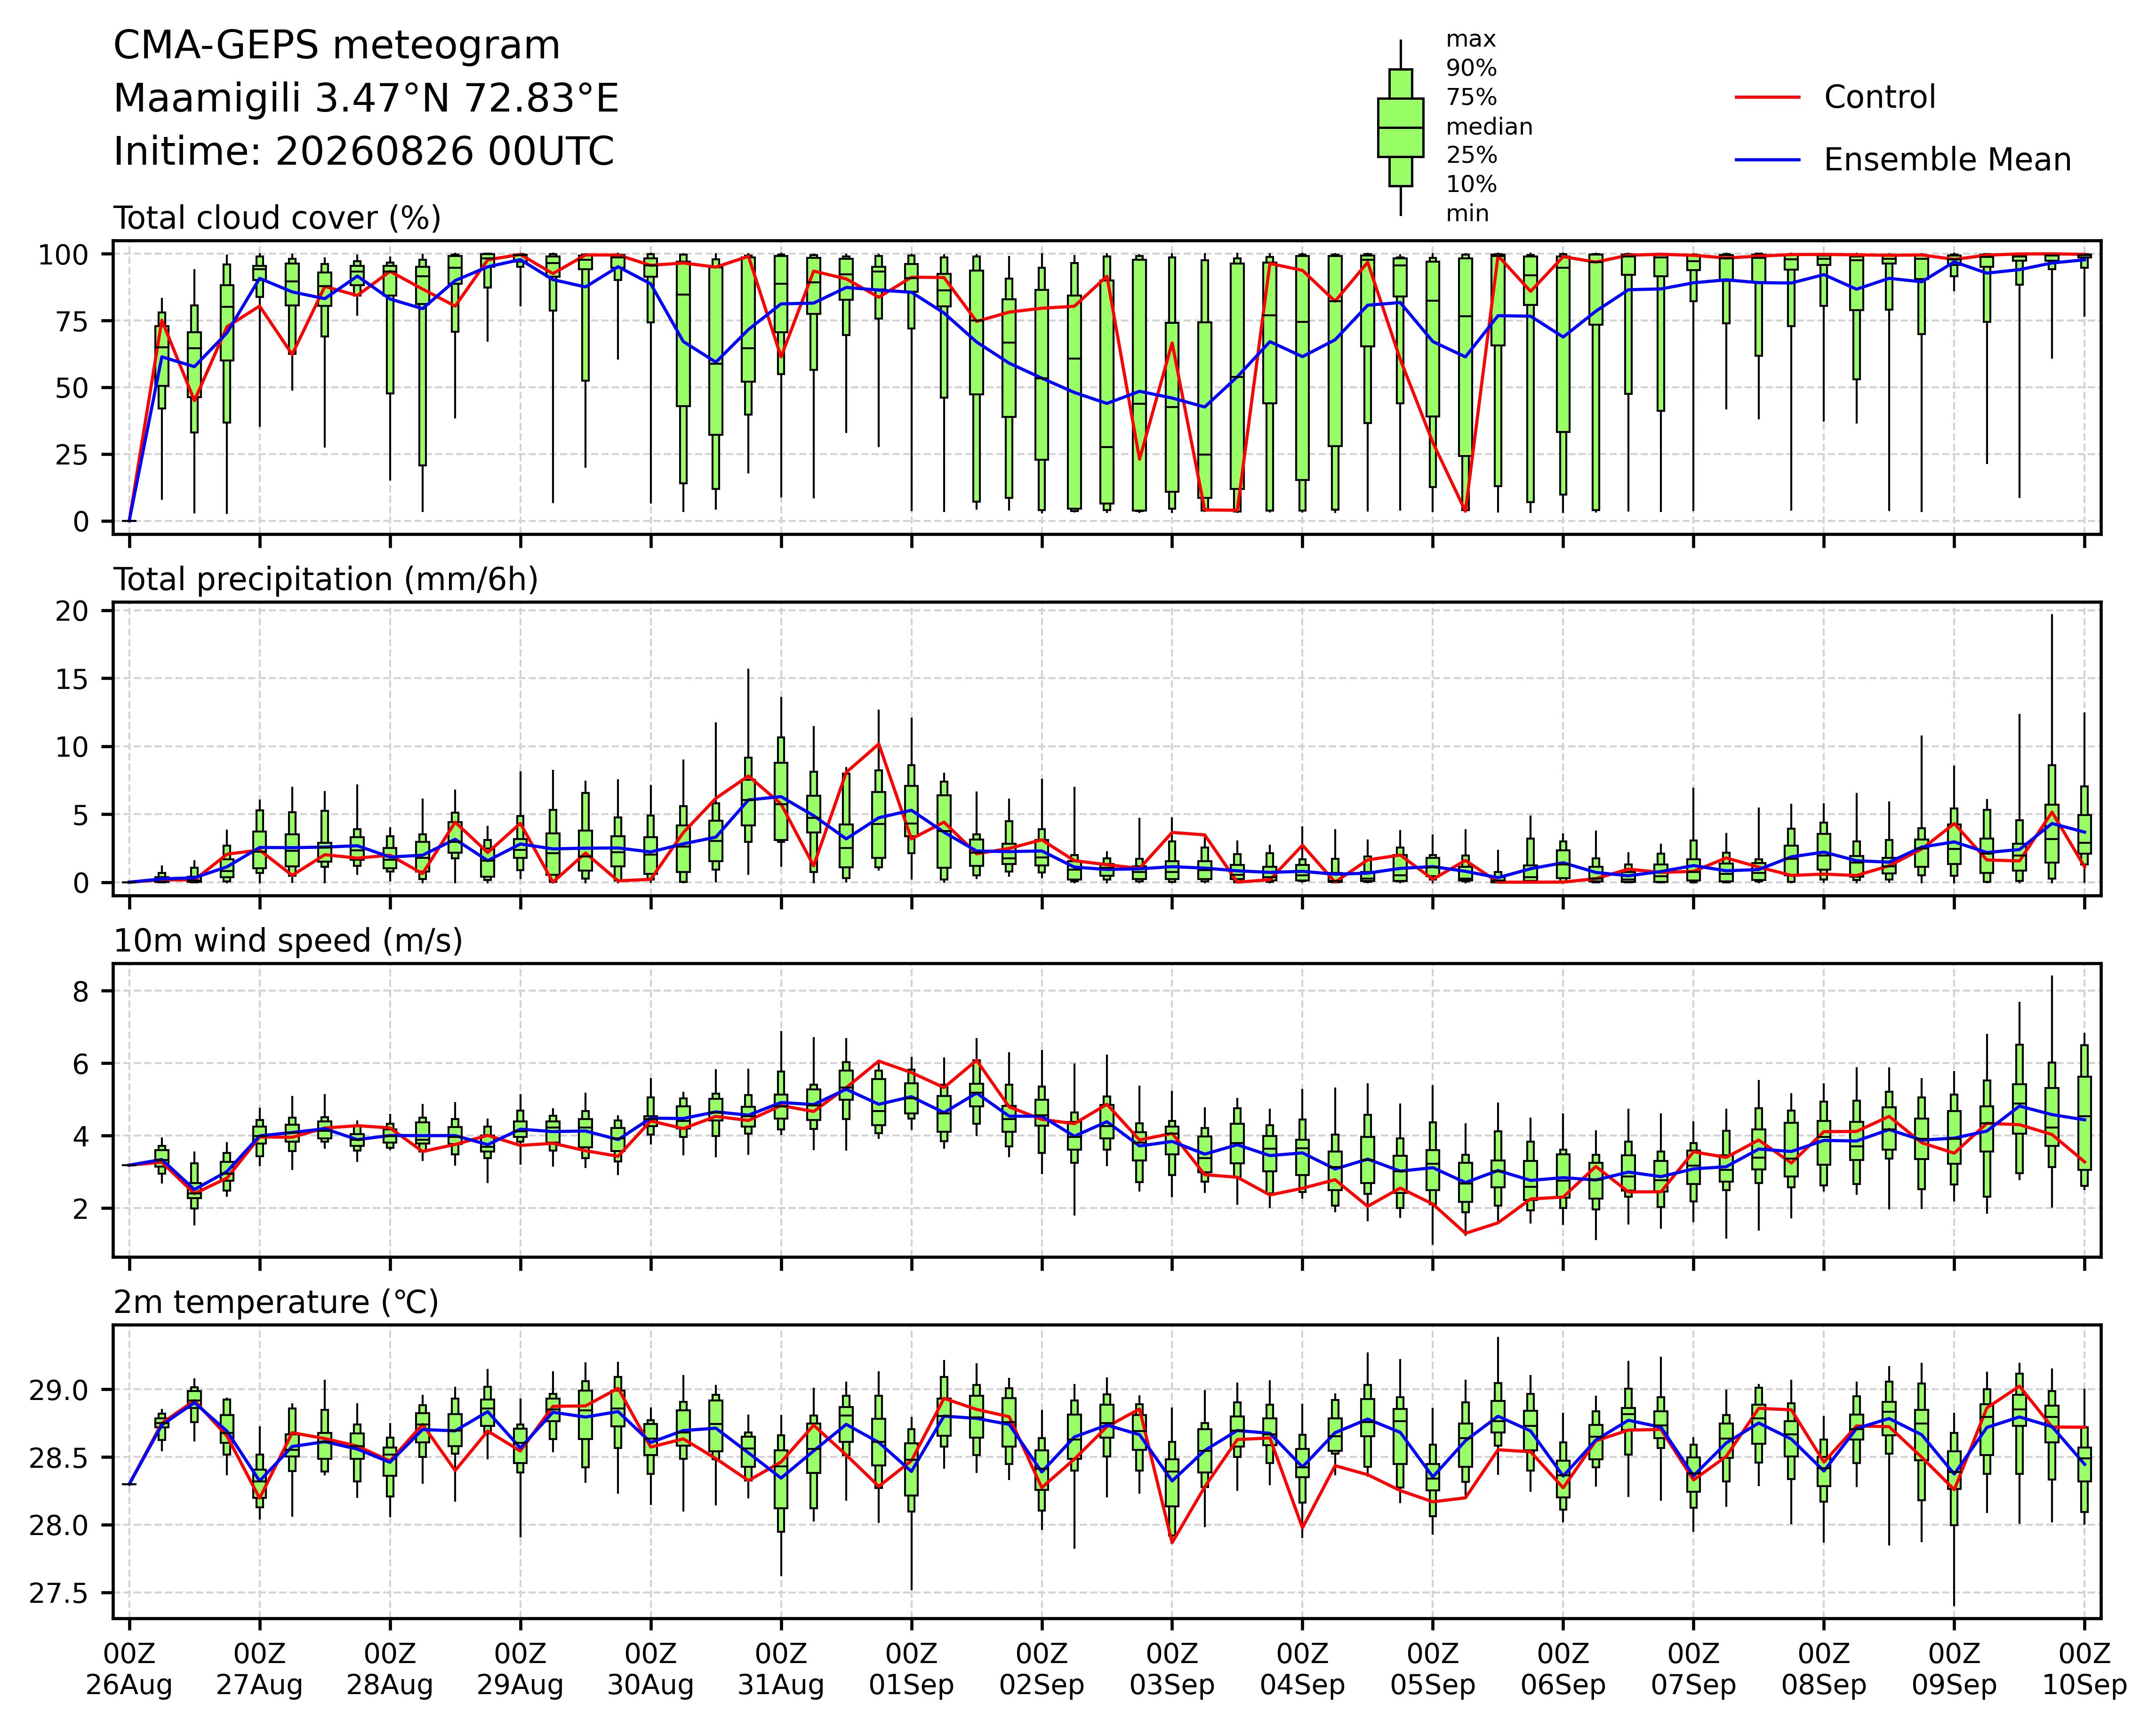2156x1728 pixels.
Task: Click the 00Z 26Aug axis label
Action: tap(129, 1669)
